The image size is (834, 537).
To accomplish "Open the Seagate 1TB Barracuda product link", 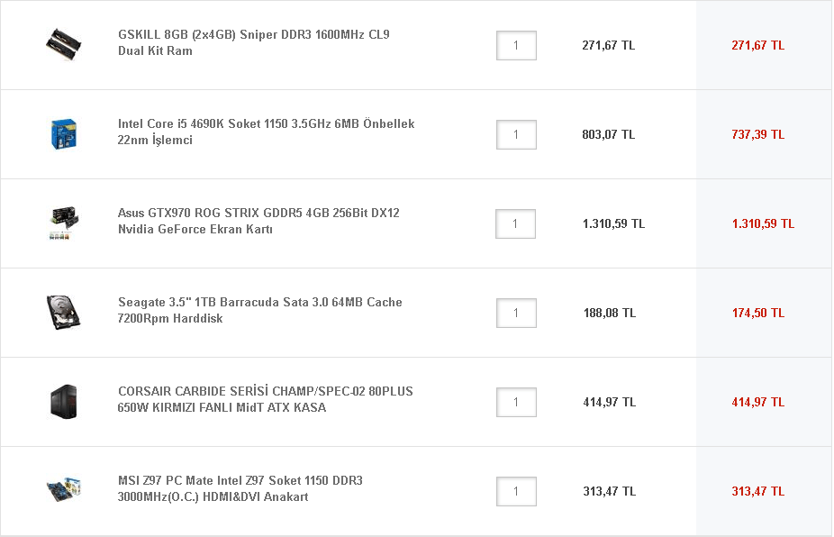I will pos(259,310).
